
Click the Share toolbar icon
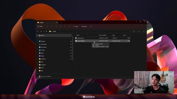(65, 26)
